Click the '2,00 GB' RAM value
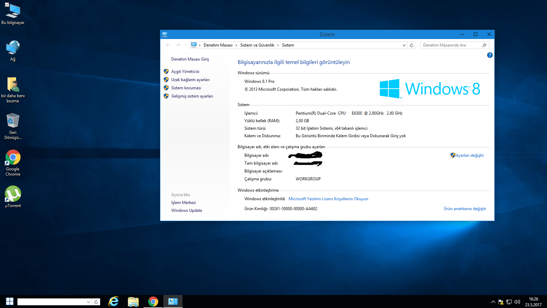This screenshot has height=308, width=547. click(x=302, y=121)
